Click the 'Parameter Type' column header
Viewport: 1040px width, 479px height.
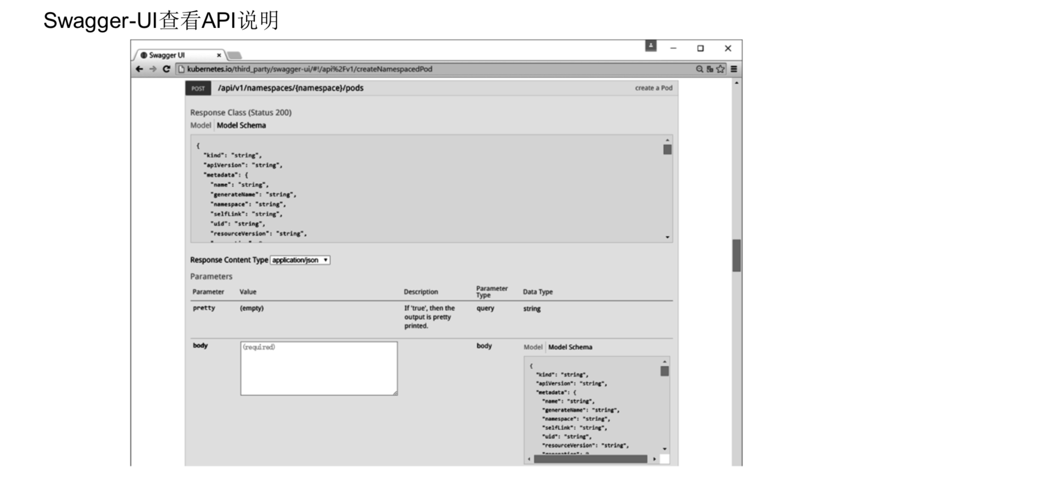(491, 291)
